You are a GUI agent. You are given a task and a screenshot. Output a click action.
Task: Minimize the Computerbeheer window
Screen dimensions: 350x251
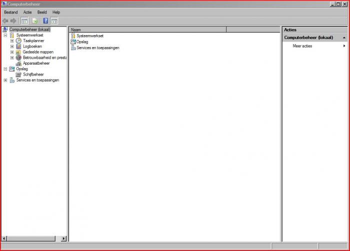[x=332, y=4]
